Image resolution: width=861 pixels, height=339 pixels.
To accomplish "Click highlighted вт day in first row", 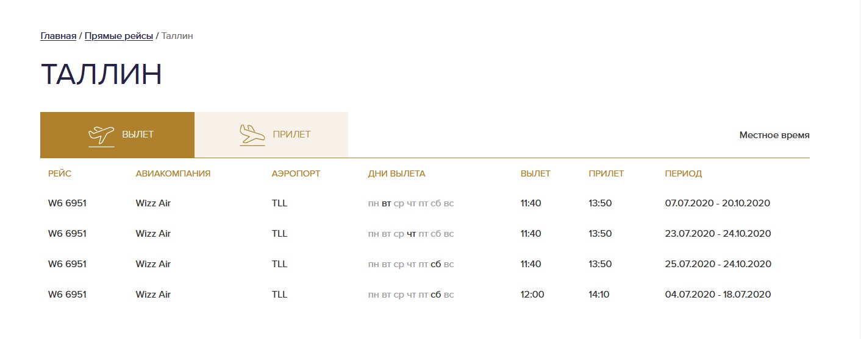I will tap(386, 203).
